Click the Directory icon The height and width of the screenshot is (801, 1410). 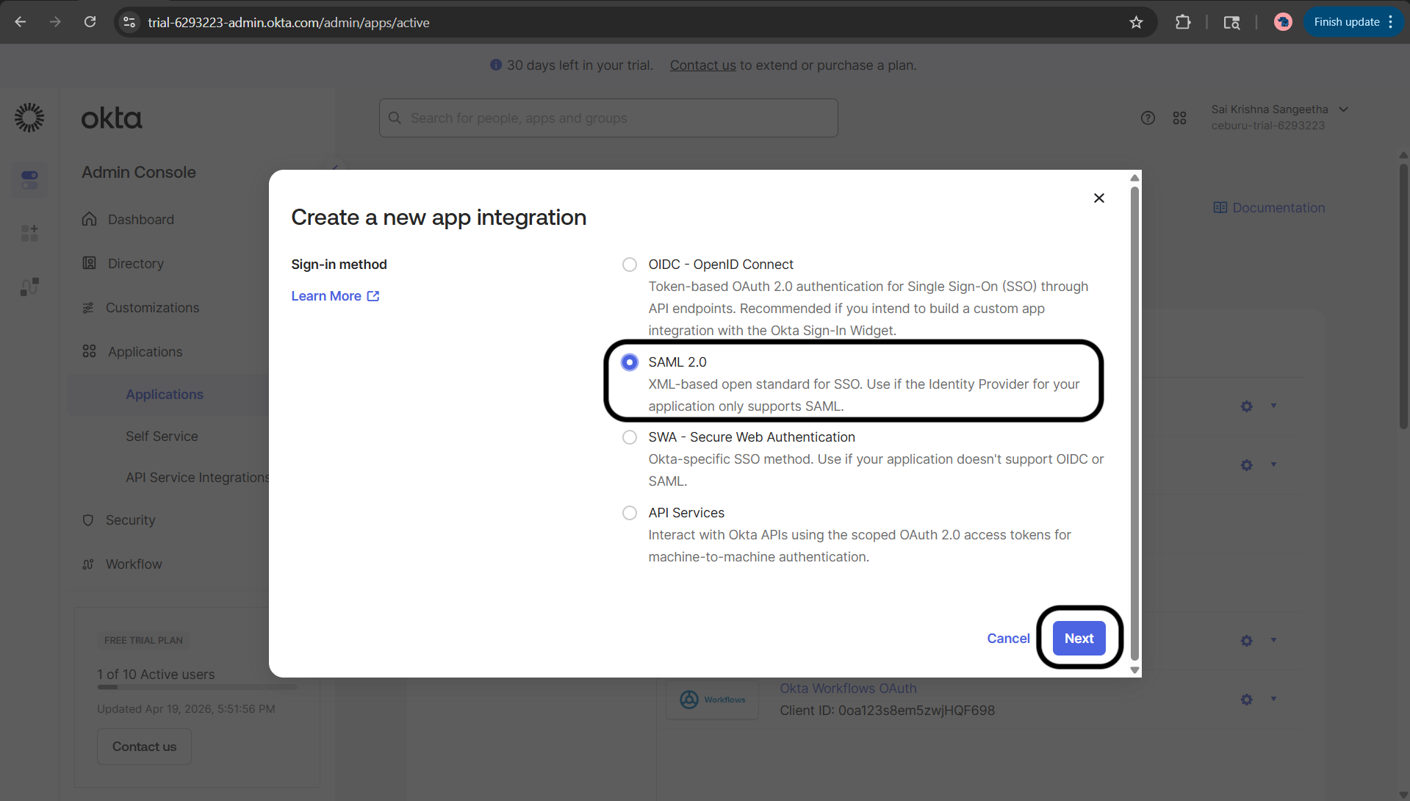tap(89, 264)
